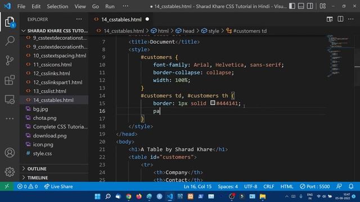
Task: Open the Run menu
Action: (x=110, y=6)
